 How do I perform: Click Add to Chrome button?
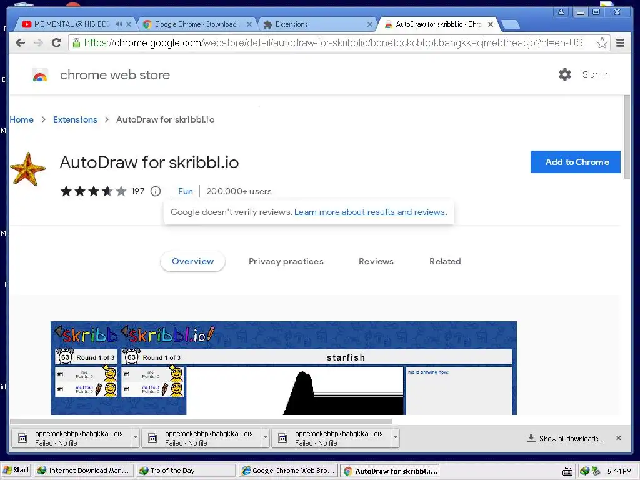click(576, 162)
